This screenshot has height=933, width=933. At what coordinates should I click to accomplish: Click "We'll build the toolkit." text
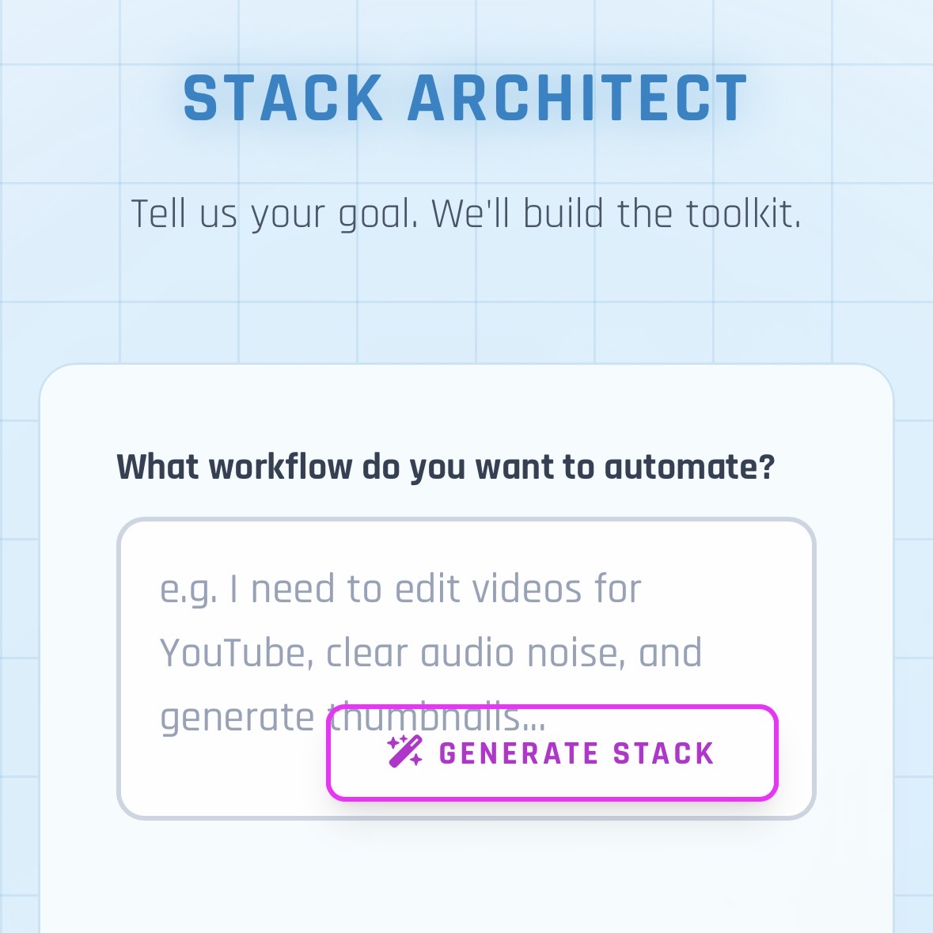tap(616, 214)
